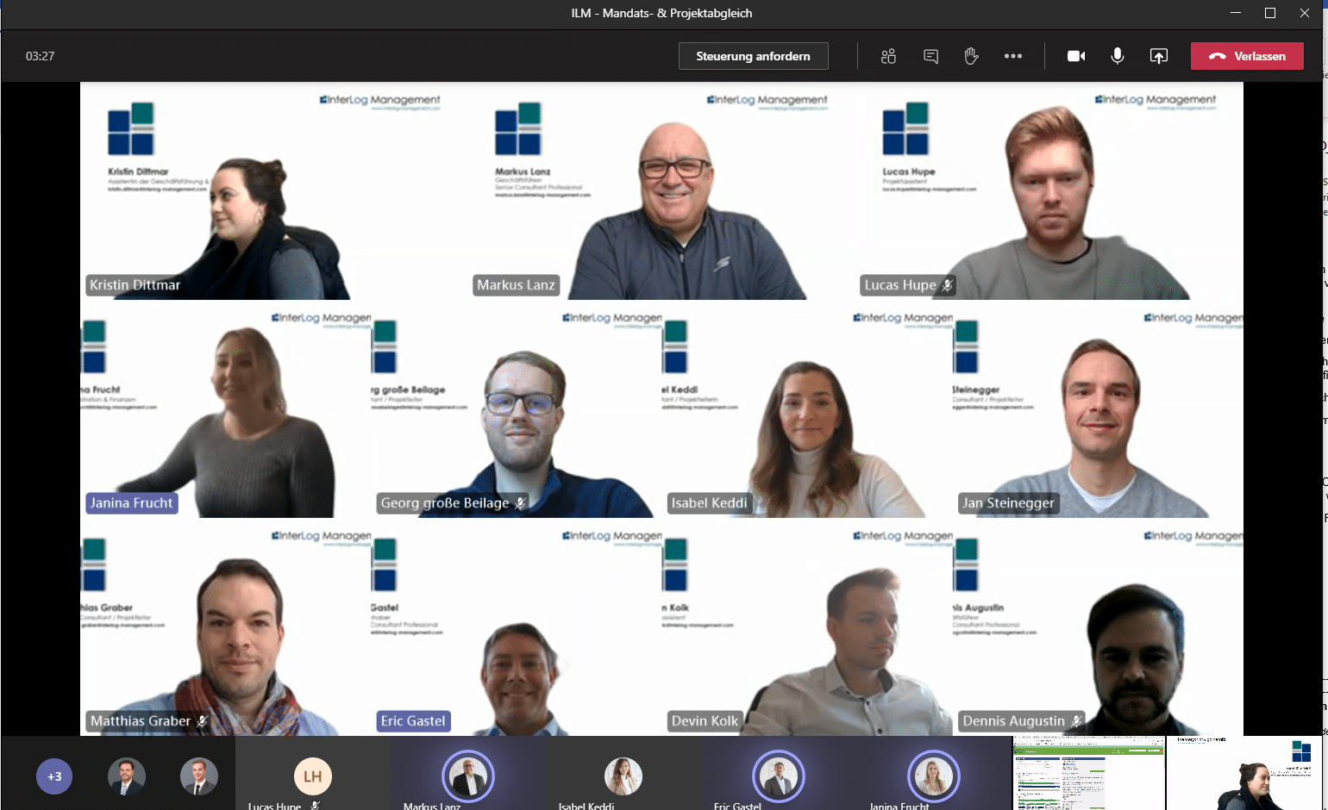Click the 03:27 call duration timer
This screenshot has height=810, width=1328.
point(41,56)
